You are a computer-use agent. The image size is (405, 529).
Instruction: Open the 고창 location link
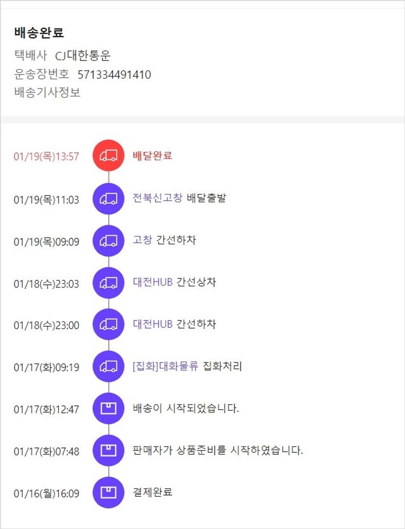coord(142,240)
